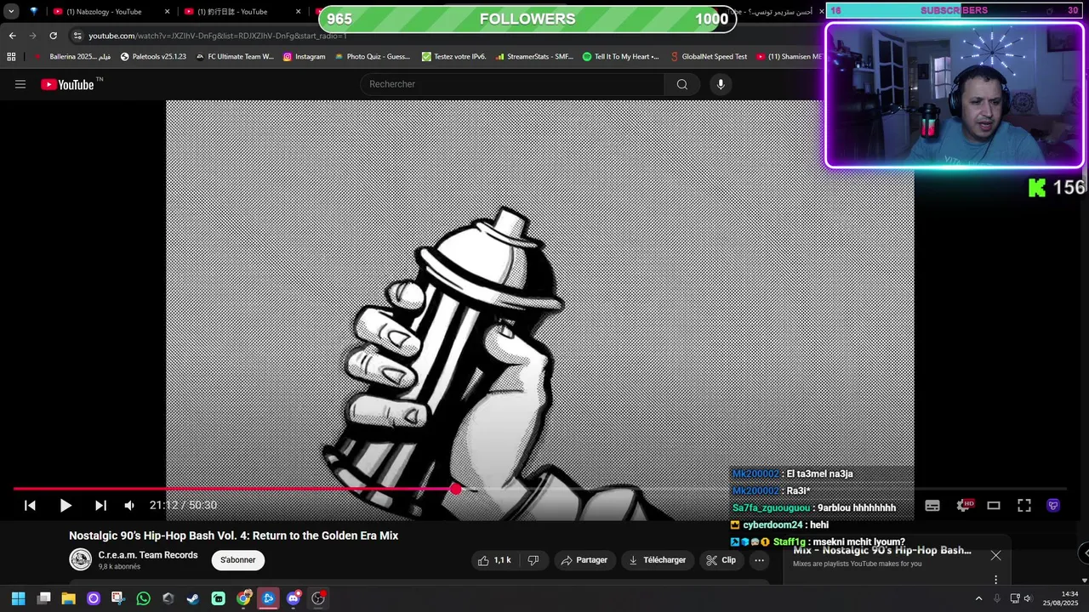1089x612 pixels.
Task: Open the Testez votre IPv6 bookmark
Action: 454,57
